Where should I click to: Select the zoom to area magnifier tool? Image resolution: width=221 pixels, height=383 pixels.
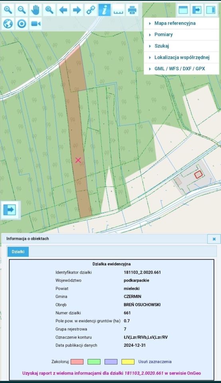tap(49, 10)
